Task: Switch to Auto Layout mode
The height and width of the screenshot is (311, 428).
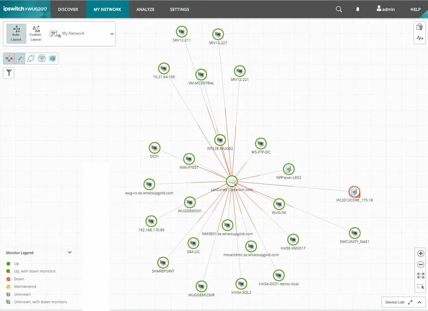Action: click(x=16, y=33)
